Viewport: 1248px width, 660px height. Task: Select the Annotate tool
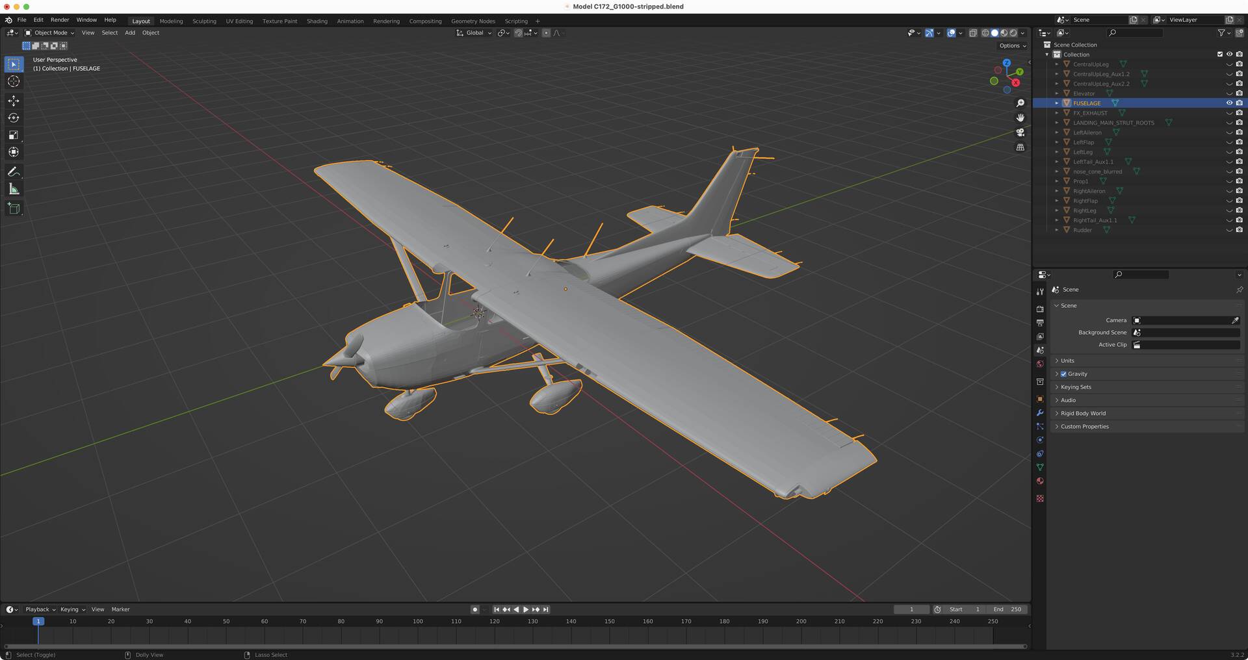tap(14, 171)
